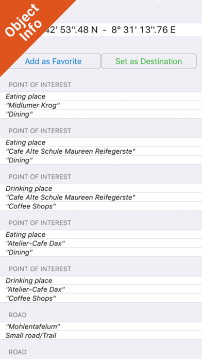Image resolution: width=202 pixels, height=359 pixels.
Task: Select "Dining" row under Atelier-Cafe Dax
Action: [x=101, y=252]
